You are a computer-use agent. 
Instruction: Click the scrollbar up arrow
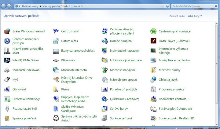(x=217, y=23)
